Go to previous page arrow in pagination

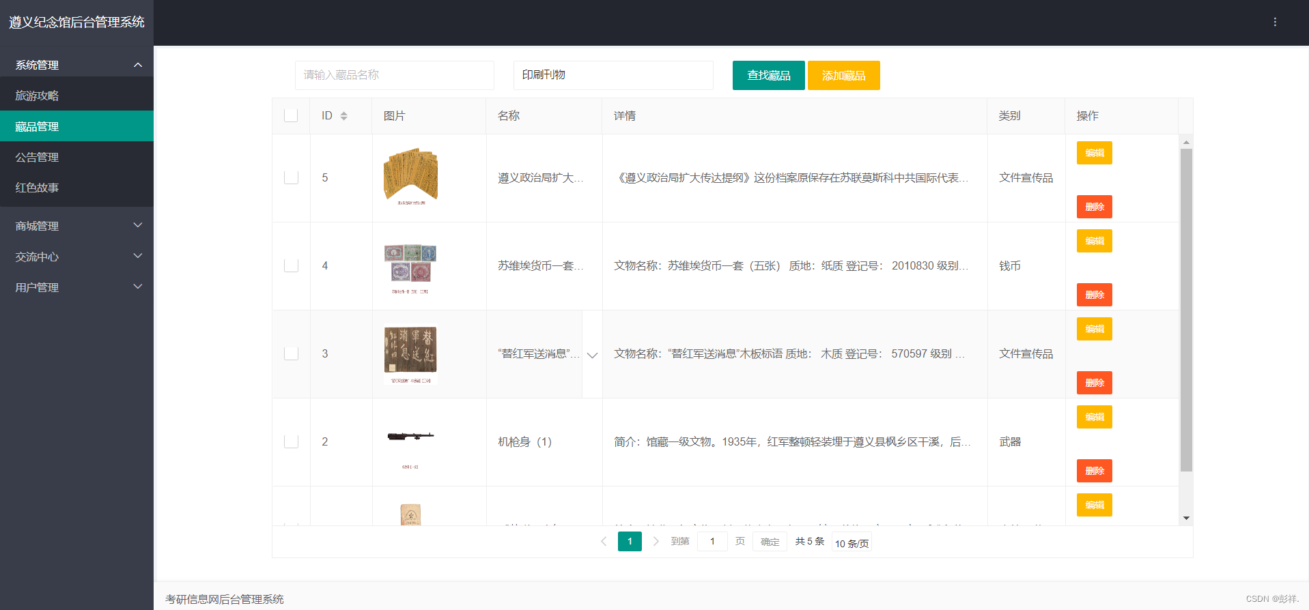click(604, 541)
